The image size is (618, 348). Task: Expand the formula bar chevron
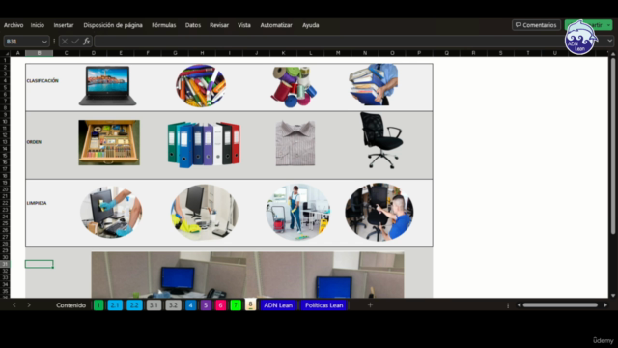tap(609, 41)
